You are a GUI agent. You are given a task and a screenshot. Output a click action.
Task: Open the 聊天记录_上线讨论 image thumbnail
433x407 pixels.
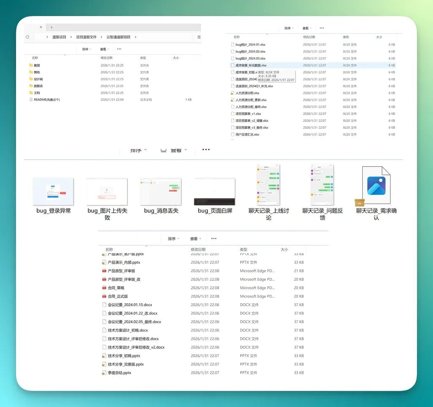pyautogui.click(x=269, y=185)
